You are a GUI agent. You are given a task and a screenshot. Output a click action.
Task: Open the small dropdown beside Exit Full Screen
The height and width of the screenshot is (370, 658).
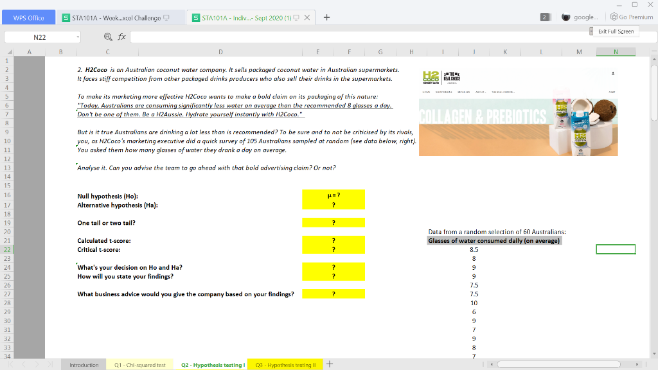(x=590, y=30)
